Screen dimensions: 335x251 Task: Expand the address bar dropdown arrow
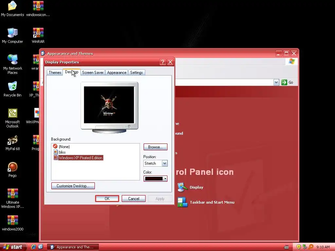pyautogui.click(x=276, y=82)
